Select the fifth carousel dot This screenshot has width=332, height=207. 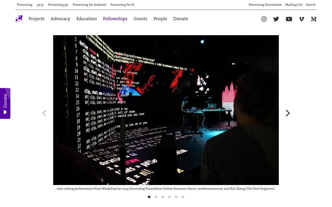[176, 197]
